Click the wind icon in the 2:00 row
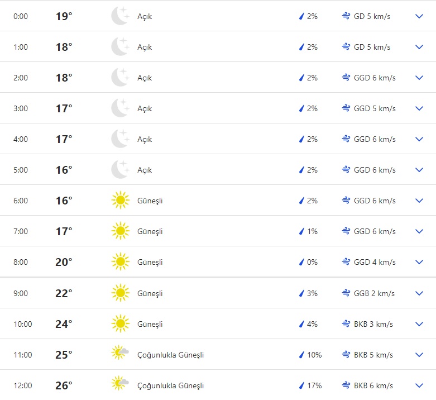436x400 pixels. coord(346,78)
